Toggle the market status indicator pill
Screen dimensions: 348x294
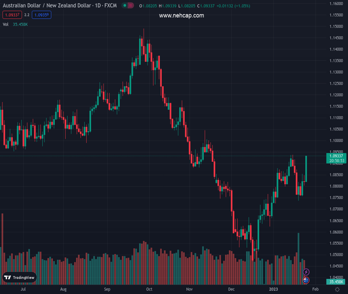tap(128, 6)
